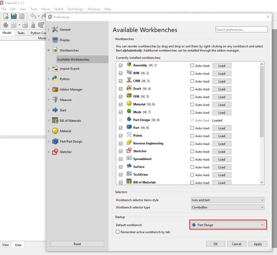Click the Undo arrow icon

point(33,16)
